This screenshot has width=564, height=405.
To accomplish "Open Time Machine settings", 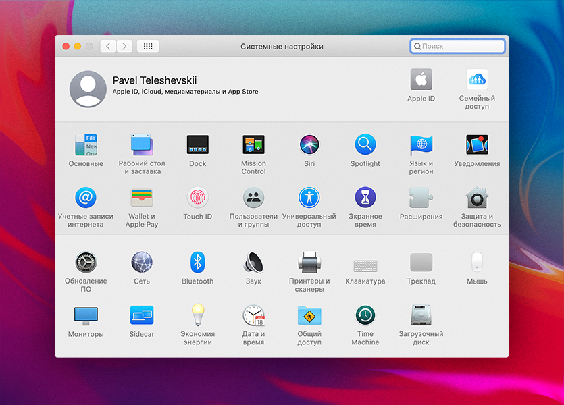I will pyautogui.click(x=365, y=316).
